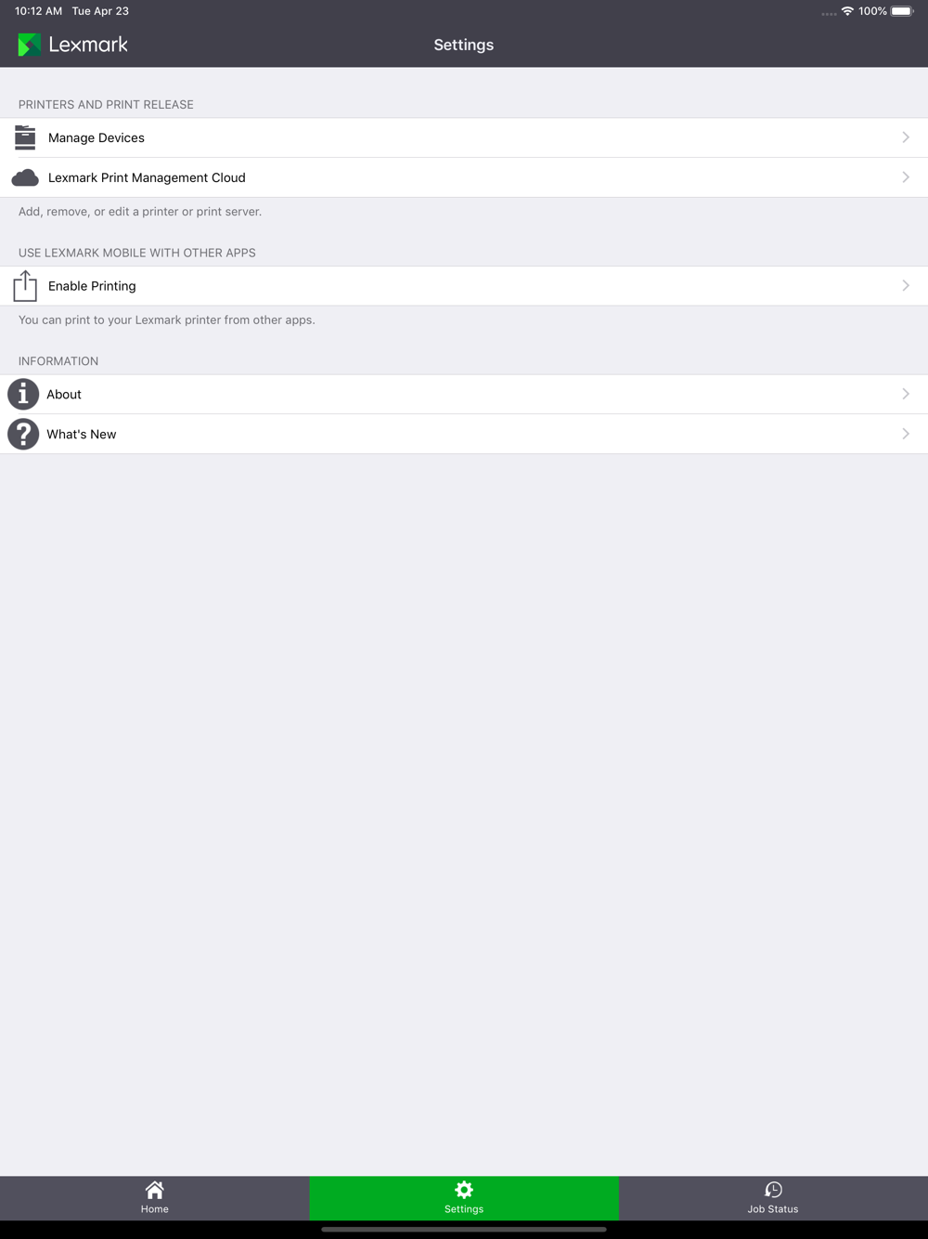Expand Manage Devices chevron arrow
The image size is (928, 1239).
906,137
